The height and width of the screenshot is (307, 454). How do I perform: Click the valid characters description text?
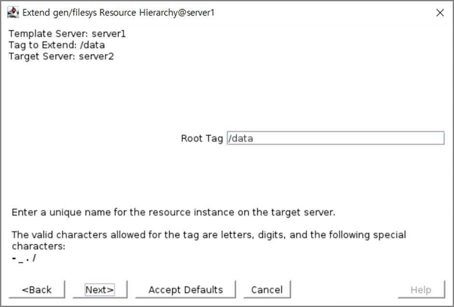click(x=209, y=240)
